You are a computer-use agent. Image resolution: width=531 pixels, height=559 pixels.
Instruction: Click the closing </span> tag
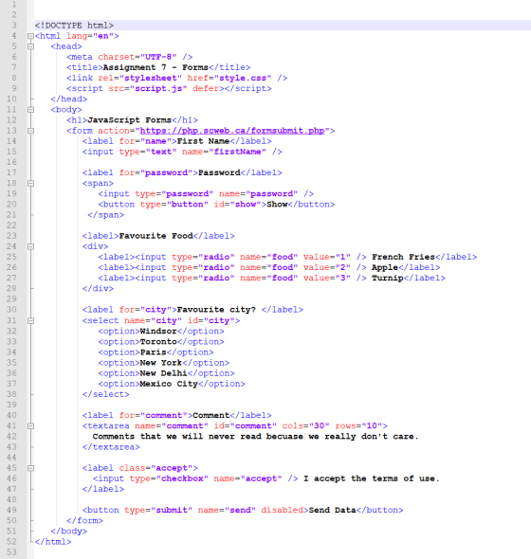(105, 215)
